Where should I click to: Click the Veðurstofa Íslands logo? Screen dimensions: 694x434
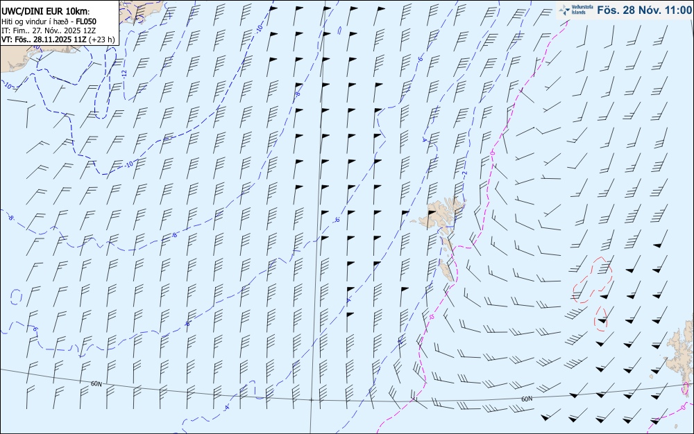[x=576, y=10]
